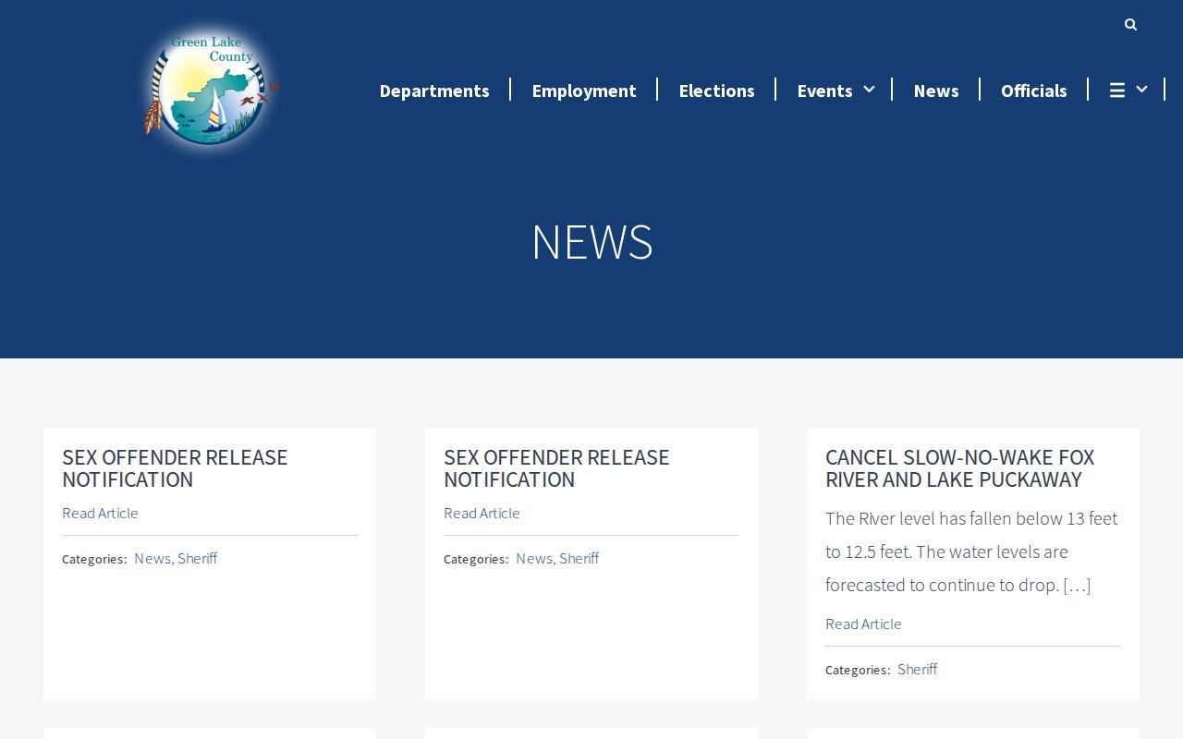Click the […] ellipsis after Fox River excerpt
The width and height of the screenshot is (1183, 739).
1077,585
